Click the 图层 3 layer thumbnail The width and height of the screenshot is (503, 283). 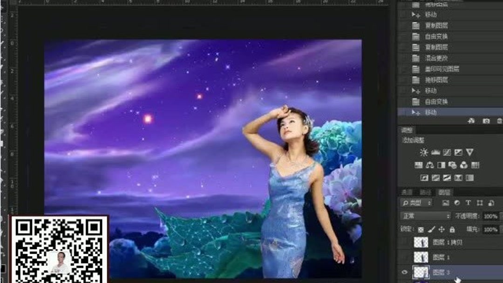[x=421, y=271]
